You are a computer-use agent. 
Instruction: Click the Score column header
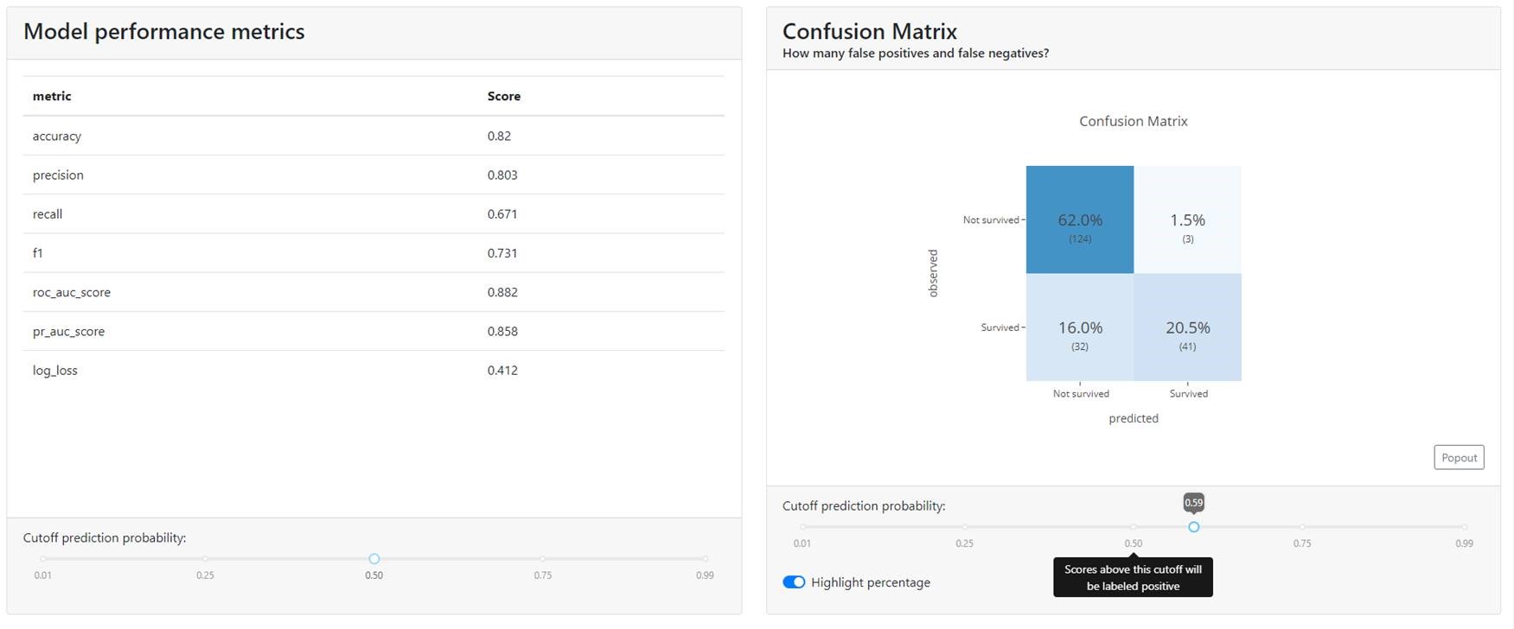504,96
